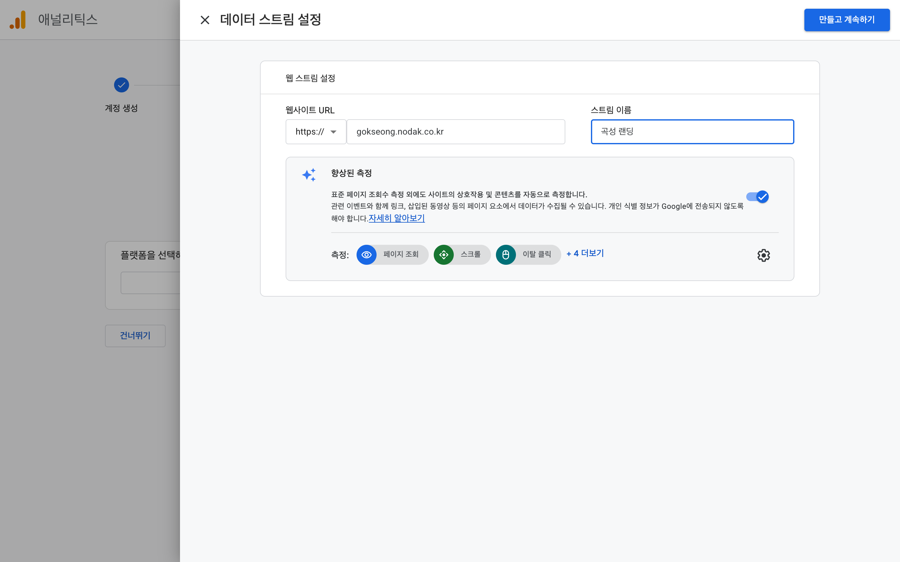Close the data stream settings panel
The height and width of the screenshot is (562, 900).
pyautogui.click(x=205, y=20)
